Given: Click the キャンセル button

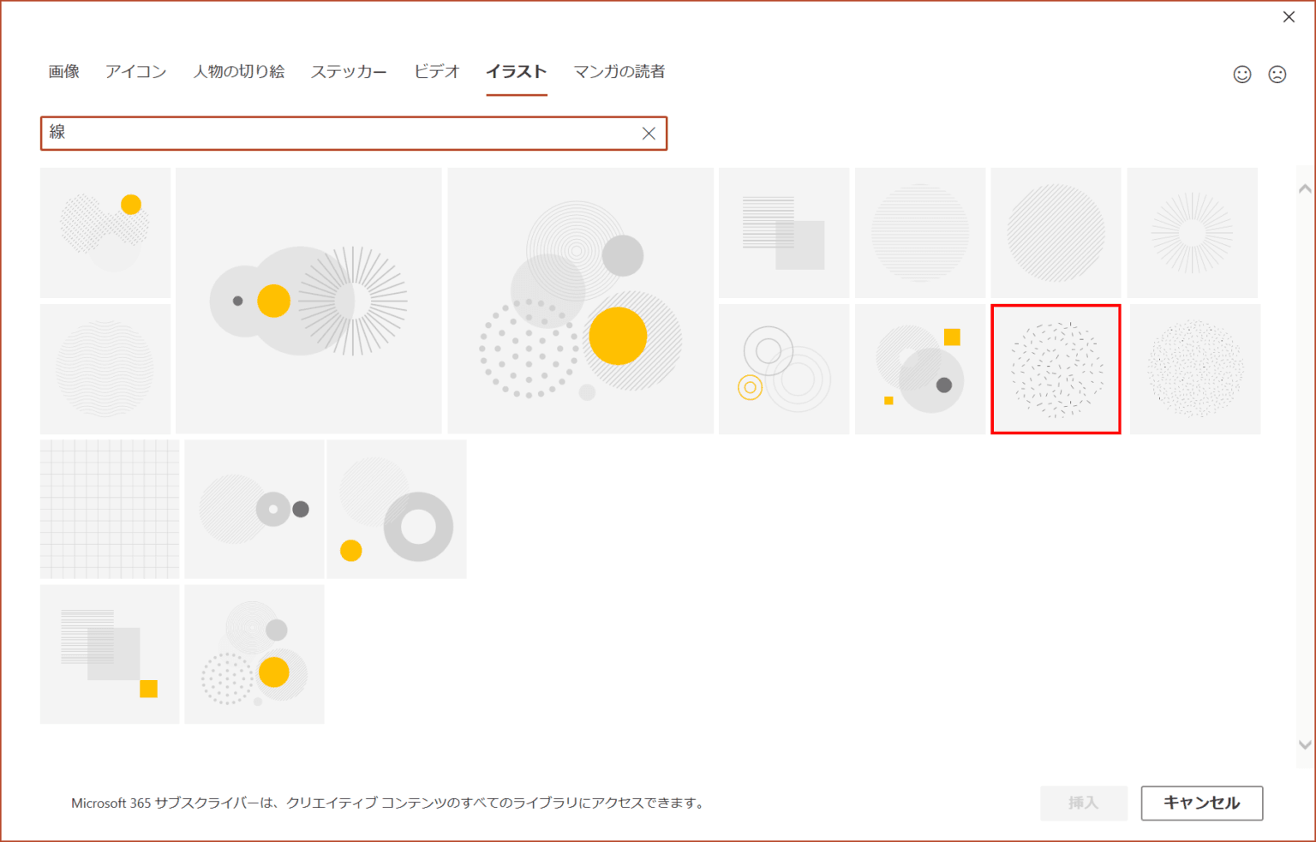Looking at the screenshot, I should coord(1201,803).
